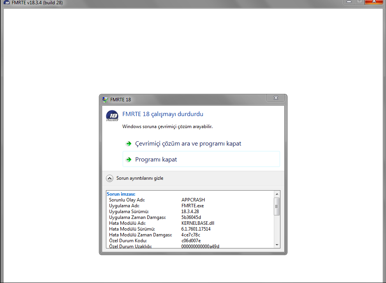Click the small icon in crash dialog title bar
This screenshot has height=283, width=386.
pos(105,99)
